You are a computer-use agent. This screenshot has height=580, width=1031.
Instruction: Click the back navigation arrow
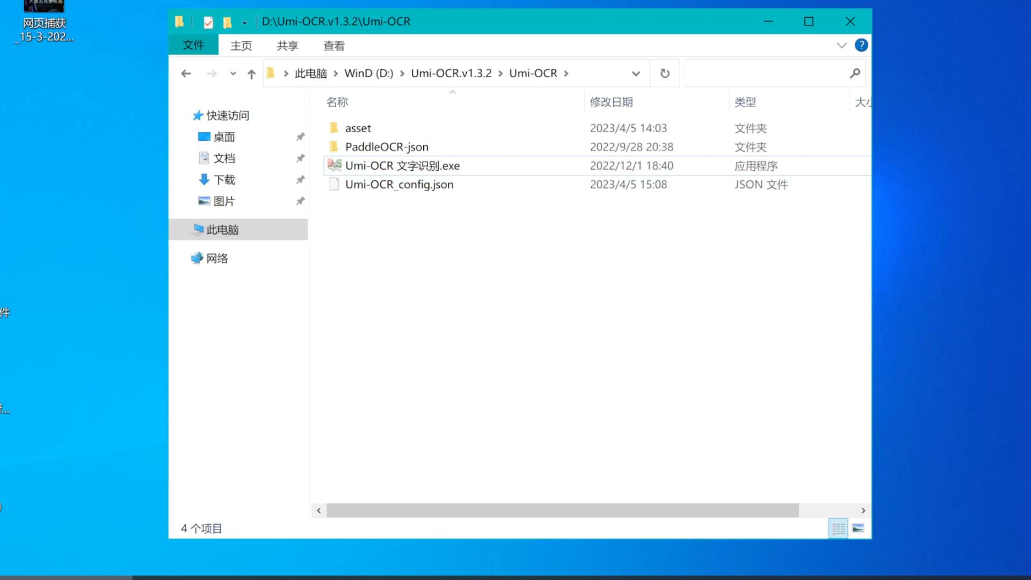click(186, 74)
